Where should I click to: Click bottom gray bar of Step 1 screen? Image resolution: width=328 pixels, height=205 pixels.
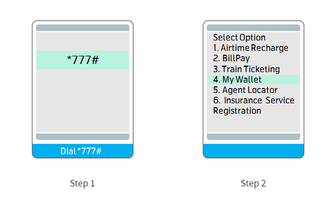(83, 137)
